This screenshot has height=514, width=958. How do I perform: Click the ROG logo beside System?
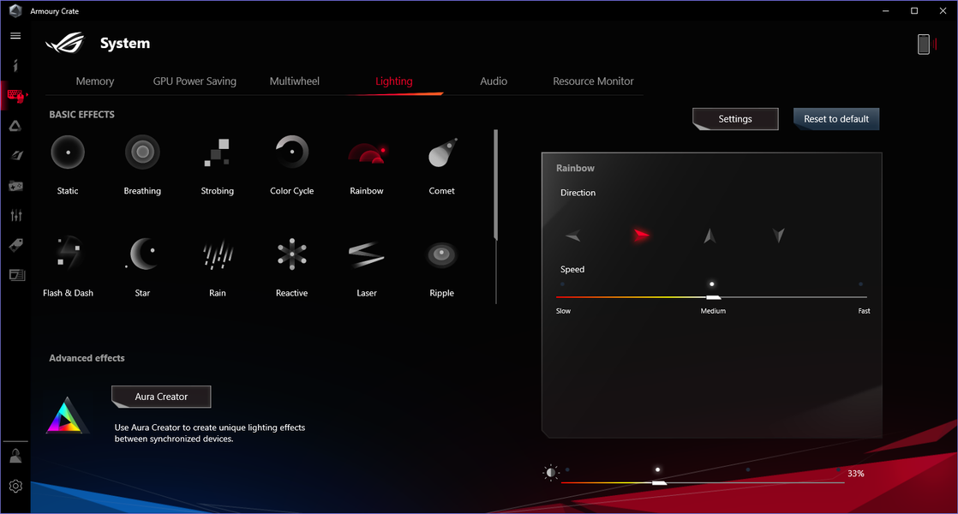click(65, 43)
